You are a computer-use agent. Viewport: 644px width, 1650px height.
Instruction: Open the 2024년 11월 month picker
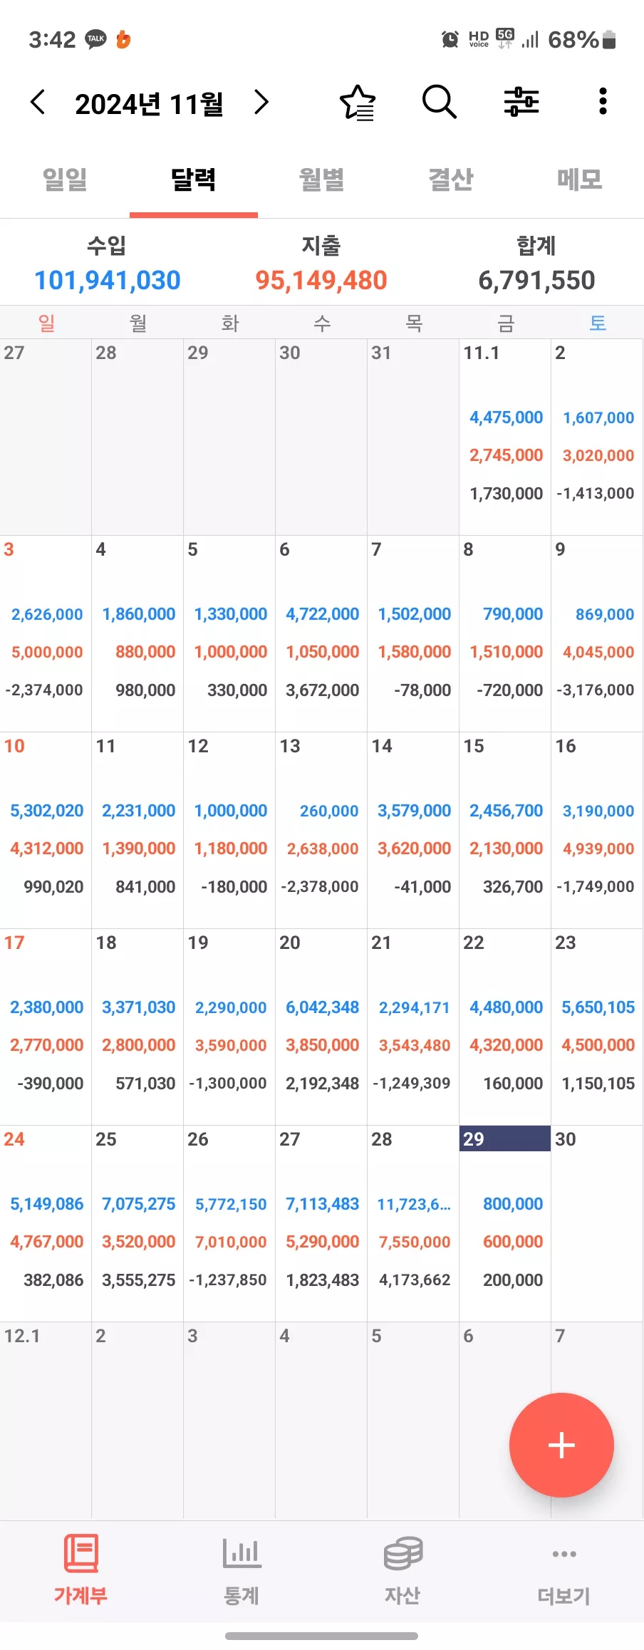[150, 104]
